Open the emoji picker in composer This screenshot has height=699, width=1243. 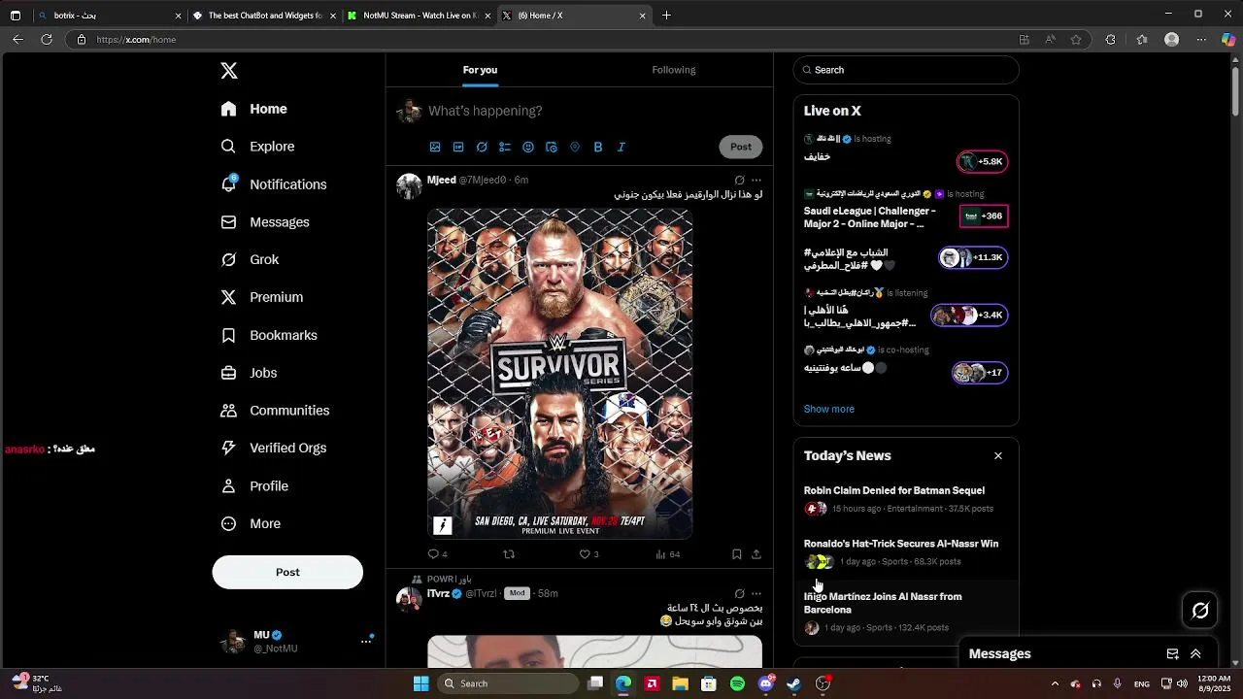click(x=528, y=147)
